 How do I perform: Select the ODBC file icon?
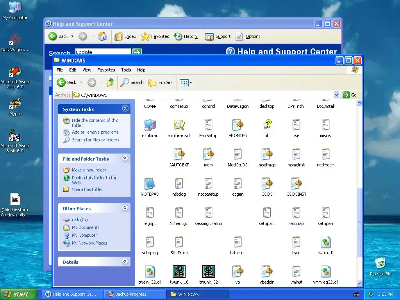click(x=267, y=184)
